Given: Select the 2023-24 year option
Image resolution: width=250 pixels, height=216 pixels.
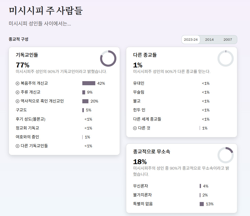Looking at the screenshot, I should pos(191,40).
